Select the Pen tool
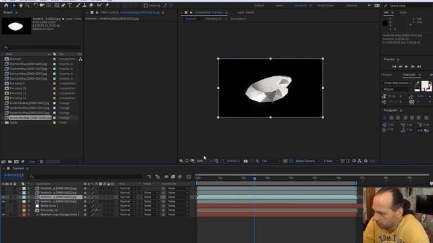Viewport: 433px width, 243px height. [x=63, y=5]
